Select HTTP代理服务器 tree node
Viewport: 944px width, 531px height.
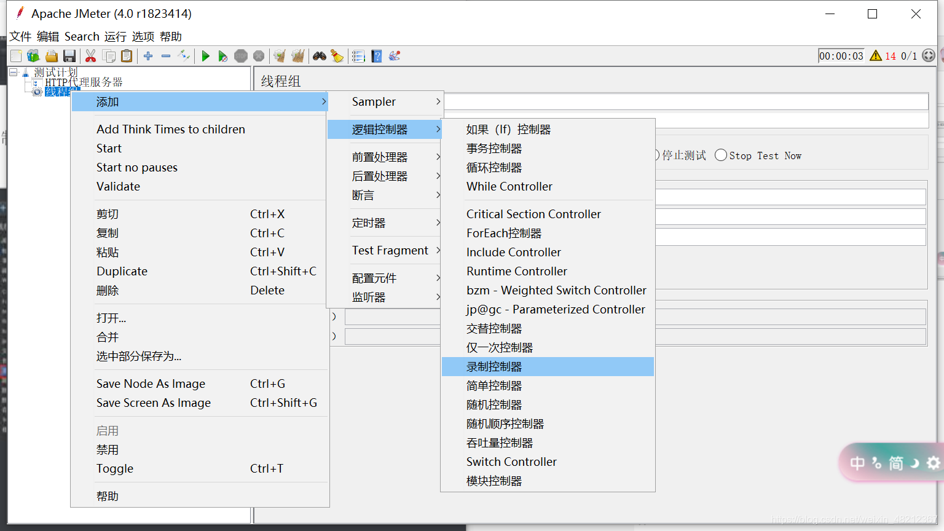pyautogui.click(x=84, y=82)
